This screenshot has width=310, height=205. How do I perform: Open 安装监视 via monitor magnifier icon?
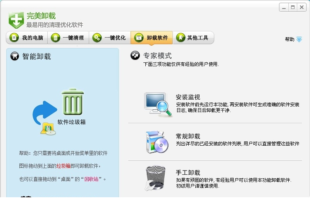(158, 105)
